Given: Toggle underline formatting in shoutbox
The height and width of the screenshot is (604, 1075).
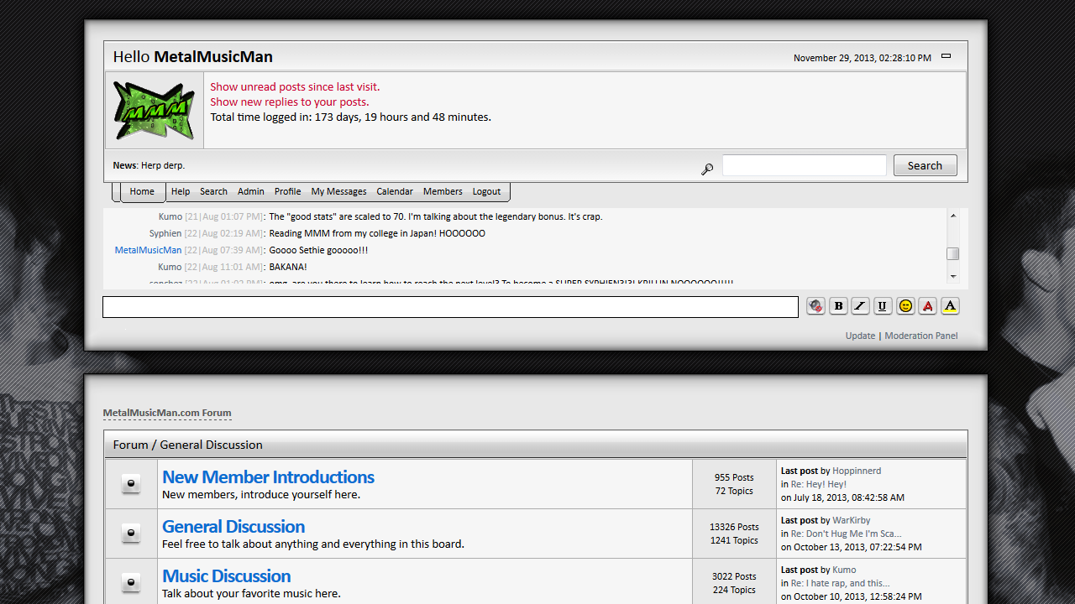Looking at the screenshot, I should (883, 306).
